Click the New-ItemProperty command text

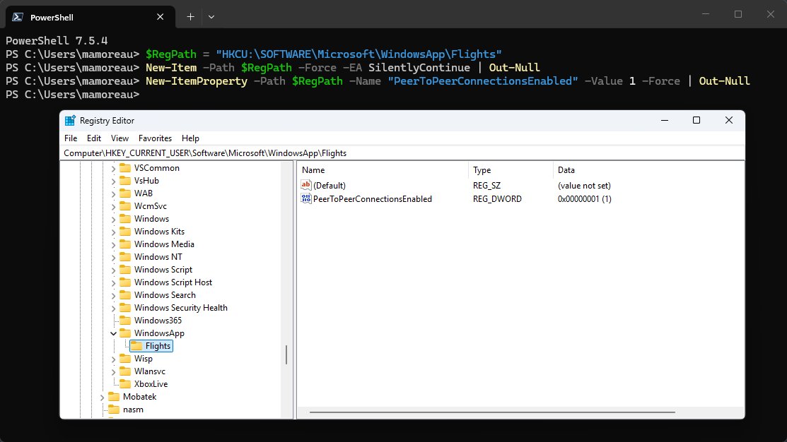coord(197,81)
